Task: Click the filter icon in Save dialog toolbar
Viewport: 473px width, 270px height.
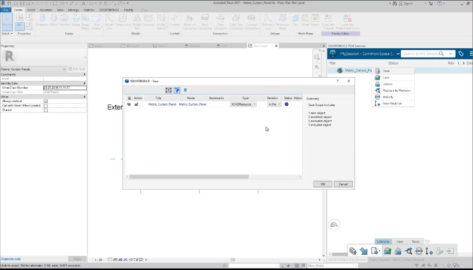Action: (x=177, y=90)
